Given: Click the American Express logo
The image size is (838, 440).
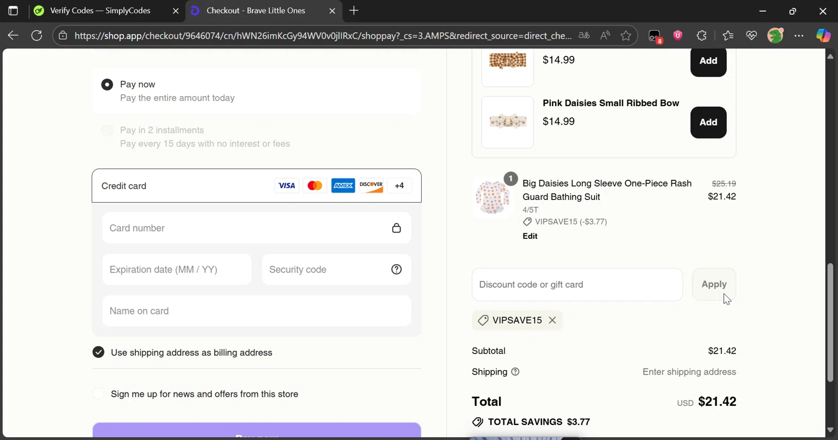Looking at the screenshot, I should coord(343,186).
